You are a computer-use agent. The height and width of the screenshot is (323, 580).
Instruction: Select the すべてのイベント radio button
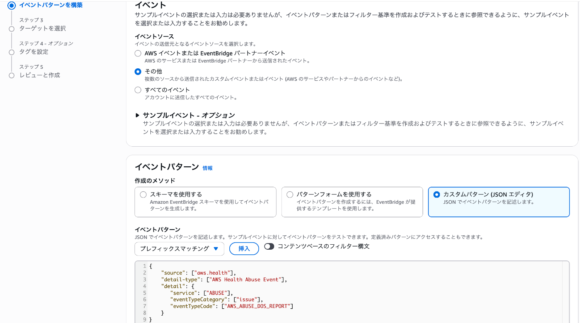coord(138,90)
